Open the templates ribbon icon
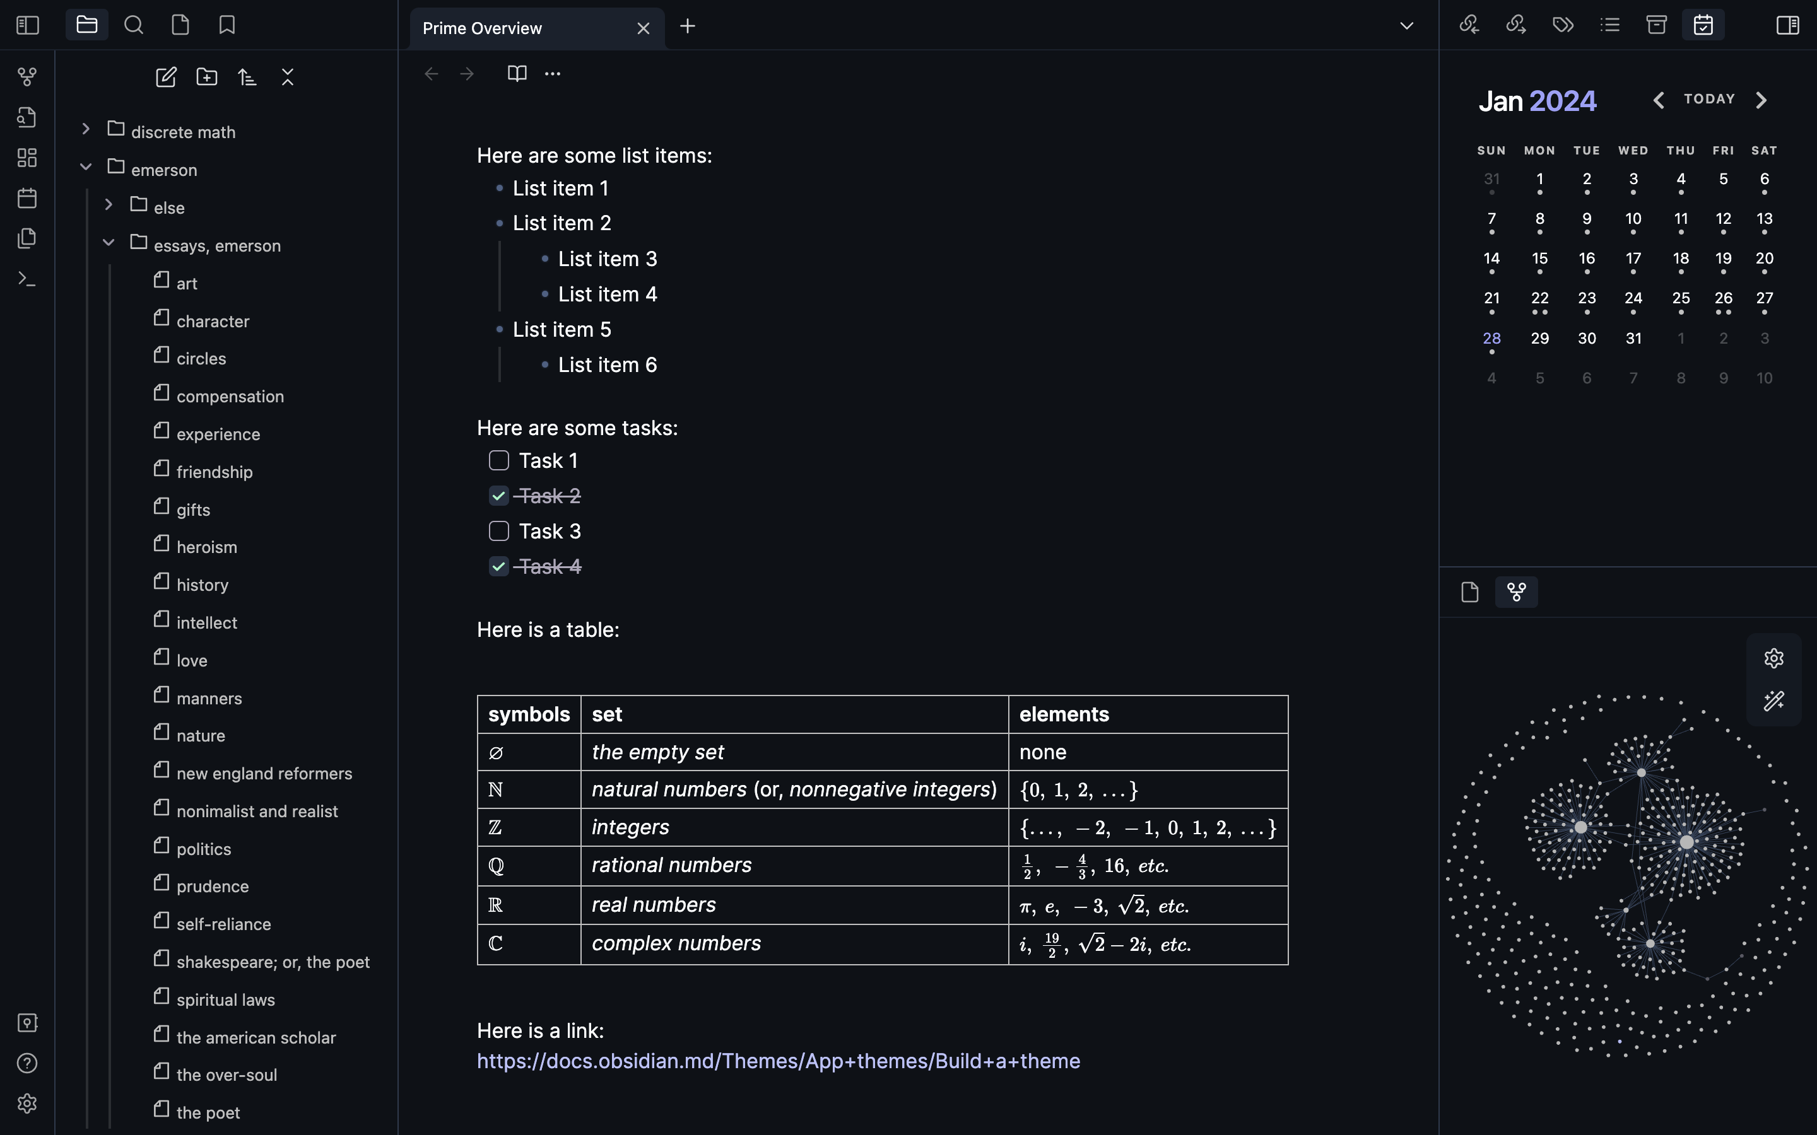Image resolution: width=1817 pixels, height=1135 pixels. (27, 239)
